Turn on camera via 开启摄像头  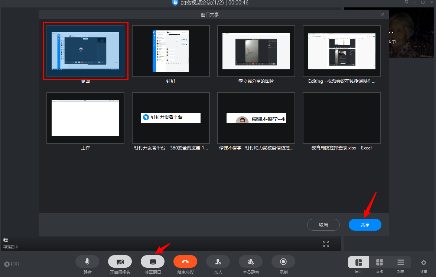120,262
